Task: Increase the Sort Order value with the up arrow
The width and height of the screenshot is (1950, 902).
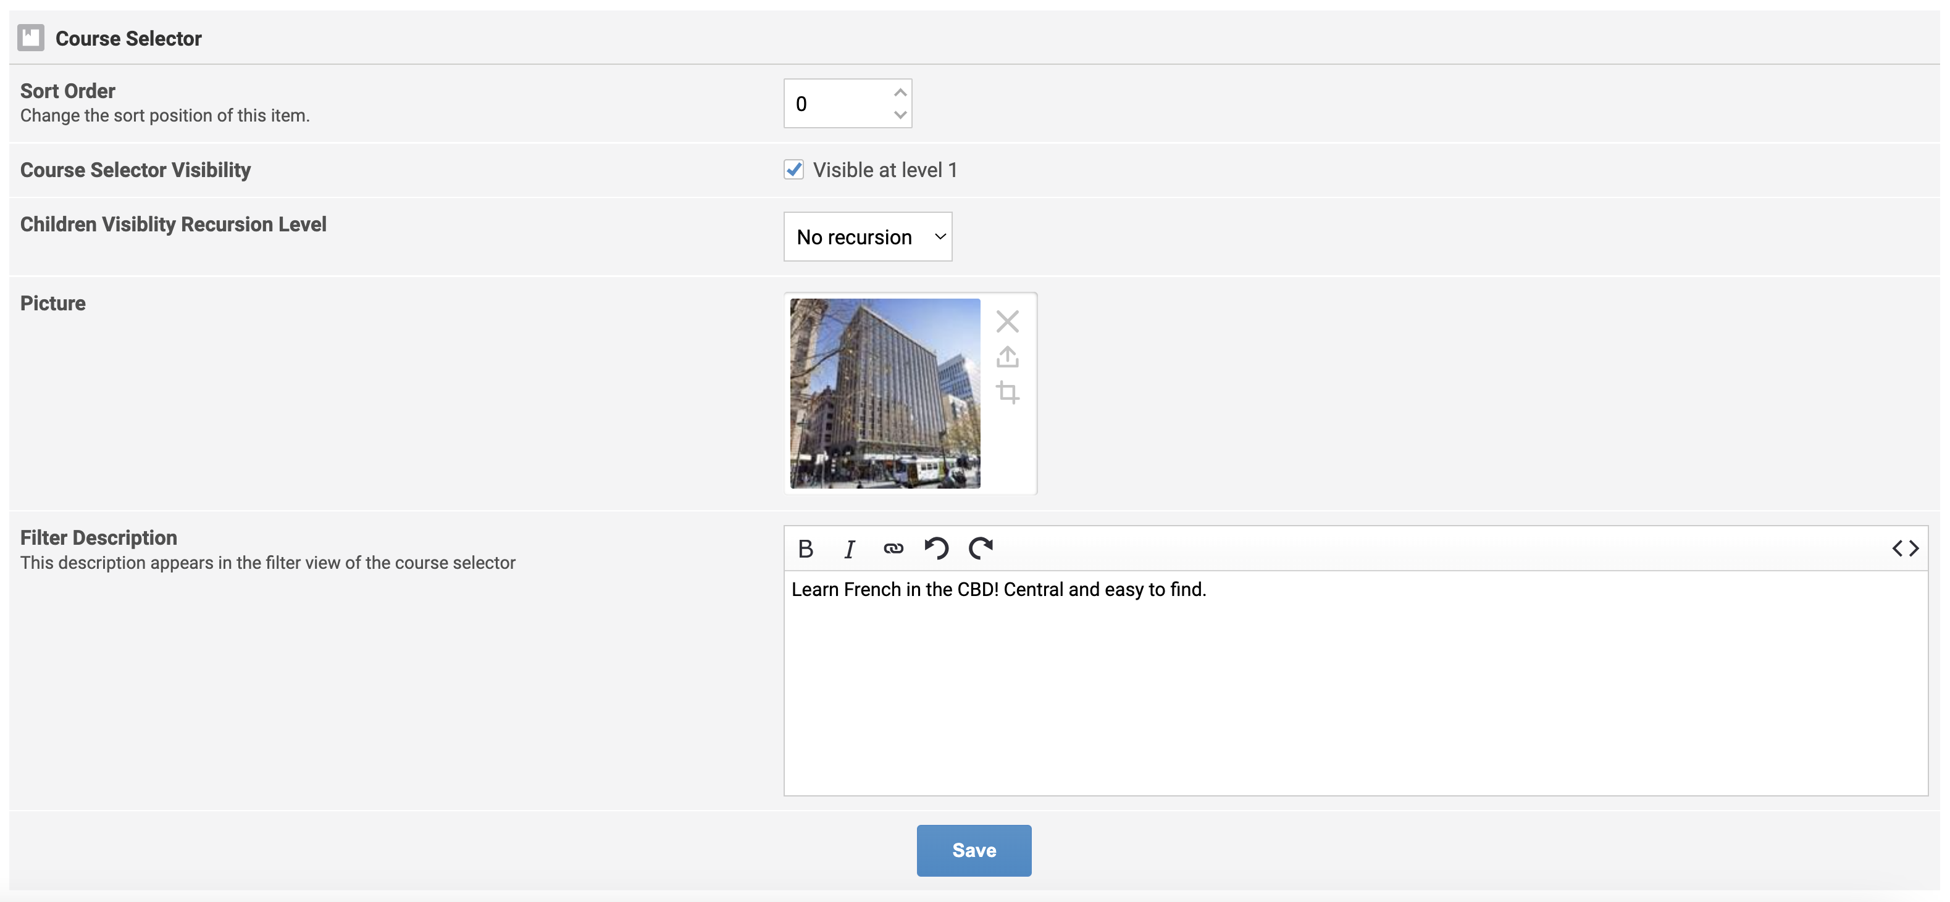Action: pos(900,93)
